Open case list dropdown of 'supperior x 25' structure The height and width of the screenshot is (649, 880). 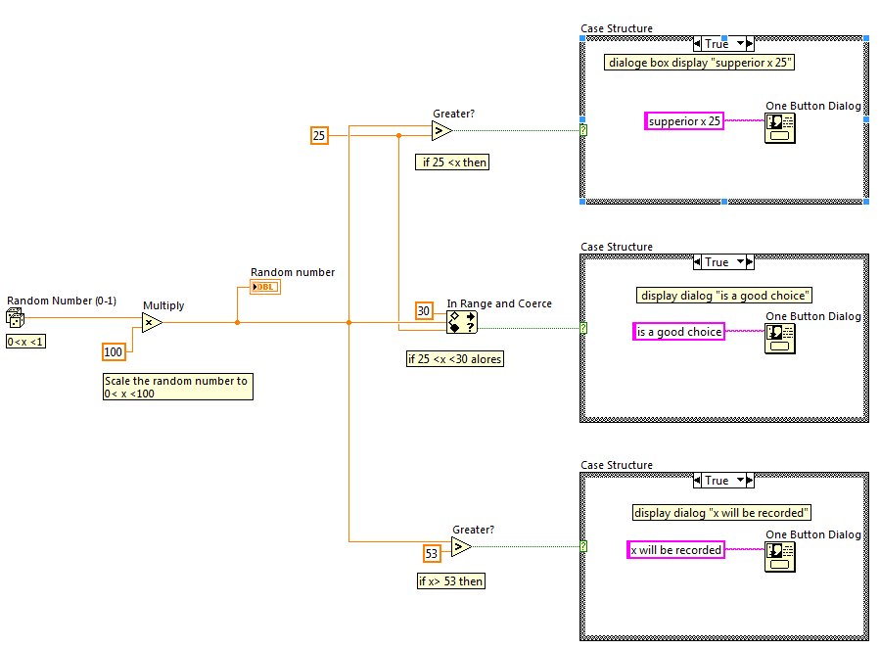click(x=740, y=43)
